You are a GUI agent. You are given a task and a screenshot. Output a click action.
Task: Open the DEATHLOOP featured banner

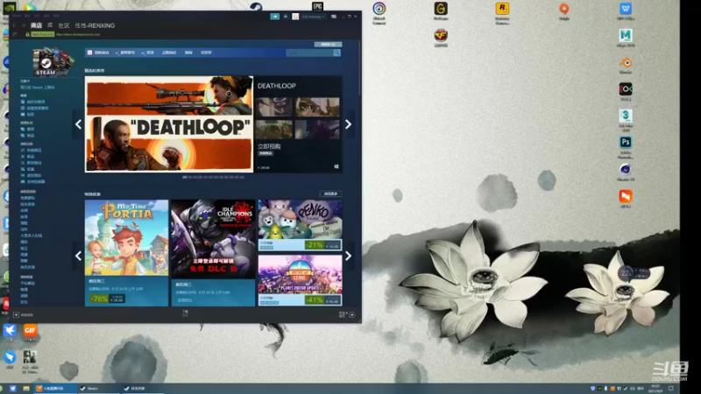click(x=169, y=124)
